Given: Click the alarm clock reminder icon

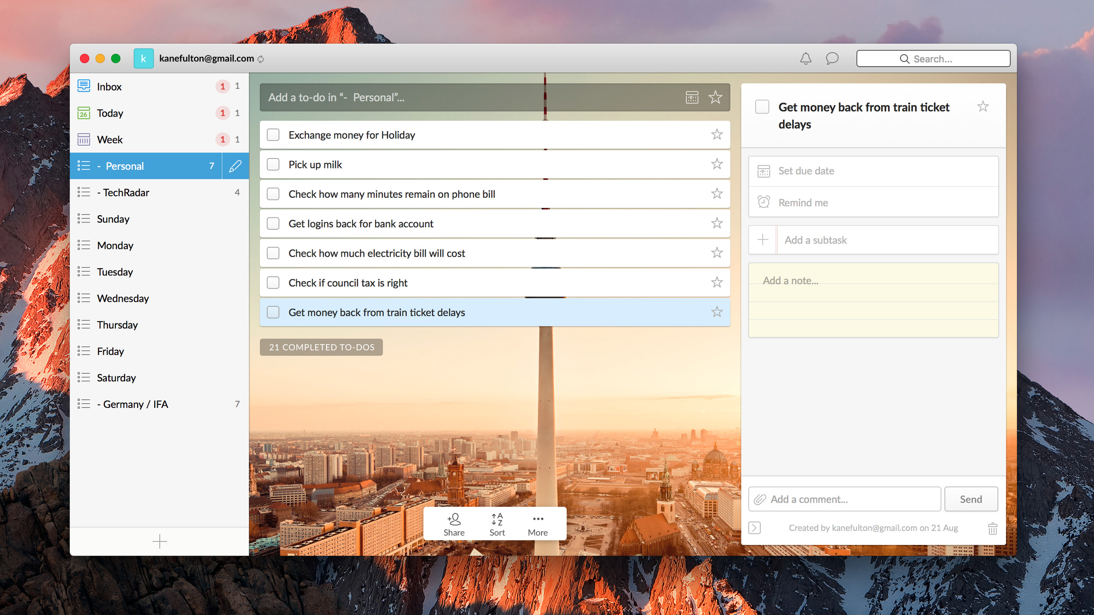Looking at the screenshot, I should tap(764, 202).
